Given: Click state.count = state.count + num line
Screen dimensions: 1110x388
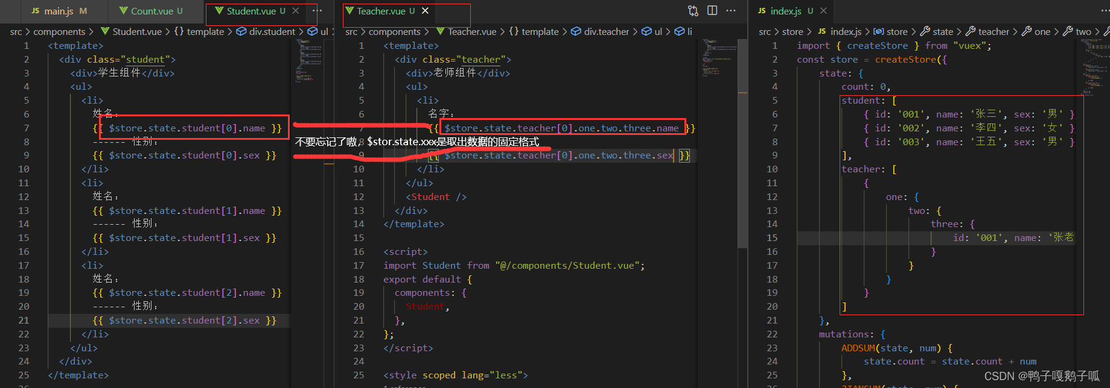Looking at the screenshot, I should [949, 361].
